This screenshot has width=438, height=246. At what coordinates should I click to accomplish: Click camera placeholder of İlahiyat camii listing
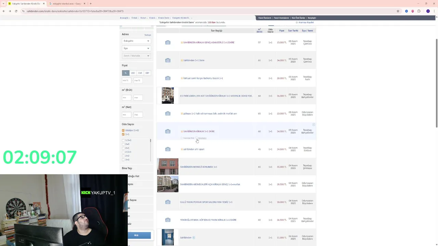[168, 78]
